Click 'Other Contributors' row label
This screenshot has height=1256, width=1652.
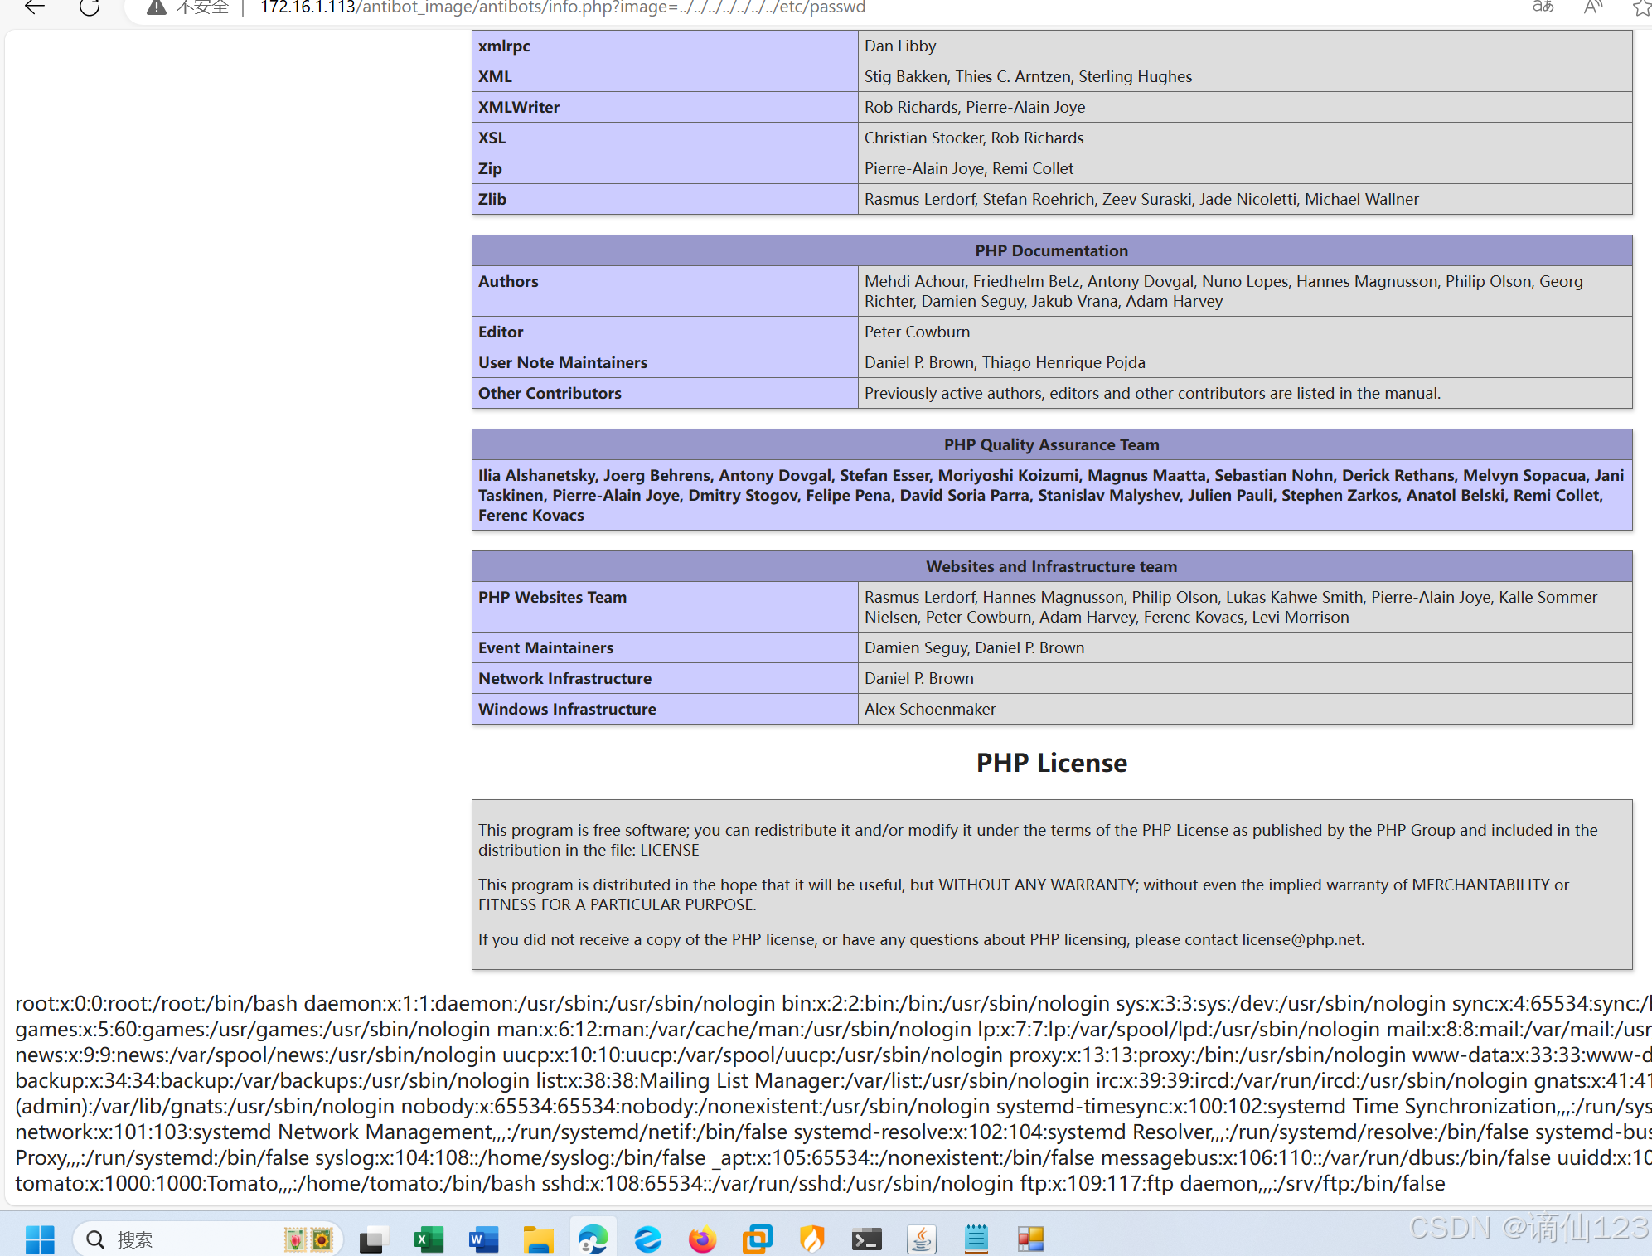[x=550, y=393]
